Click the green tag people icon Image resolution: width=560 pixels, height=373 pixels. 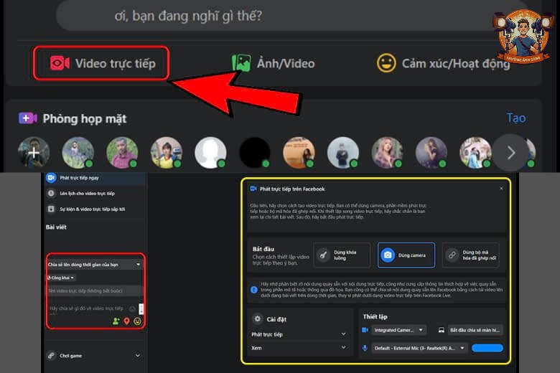pos(116,321)
